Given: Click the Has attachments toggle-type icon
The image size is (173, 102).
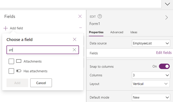Looking at the screenshot, I should [19, 71].
